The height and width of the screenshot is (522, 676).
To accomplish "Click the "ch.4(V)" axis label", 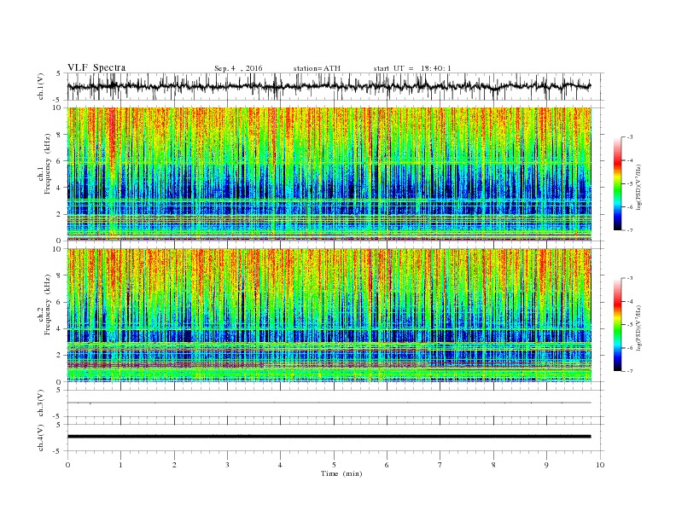I will point(41,438).
